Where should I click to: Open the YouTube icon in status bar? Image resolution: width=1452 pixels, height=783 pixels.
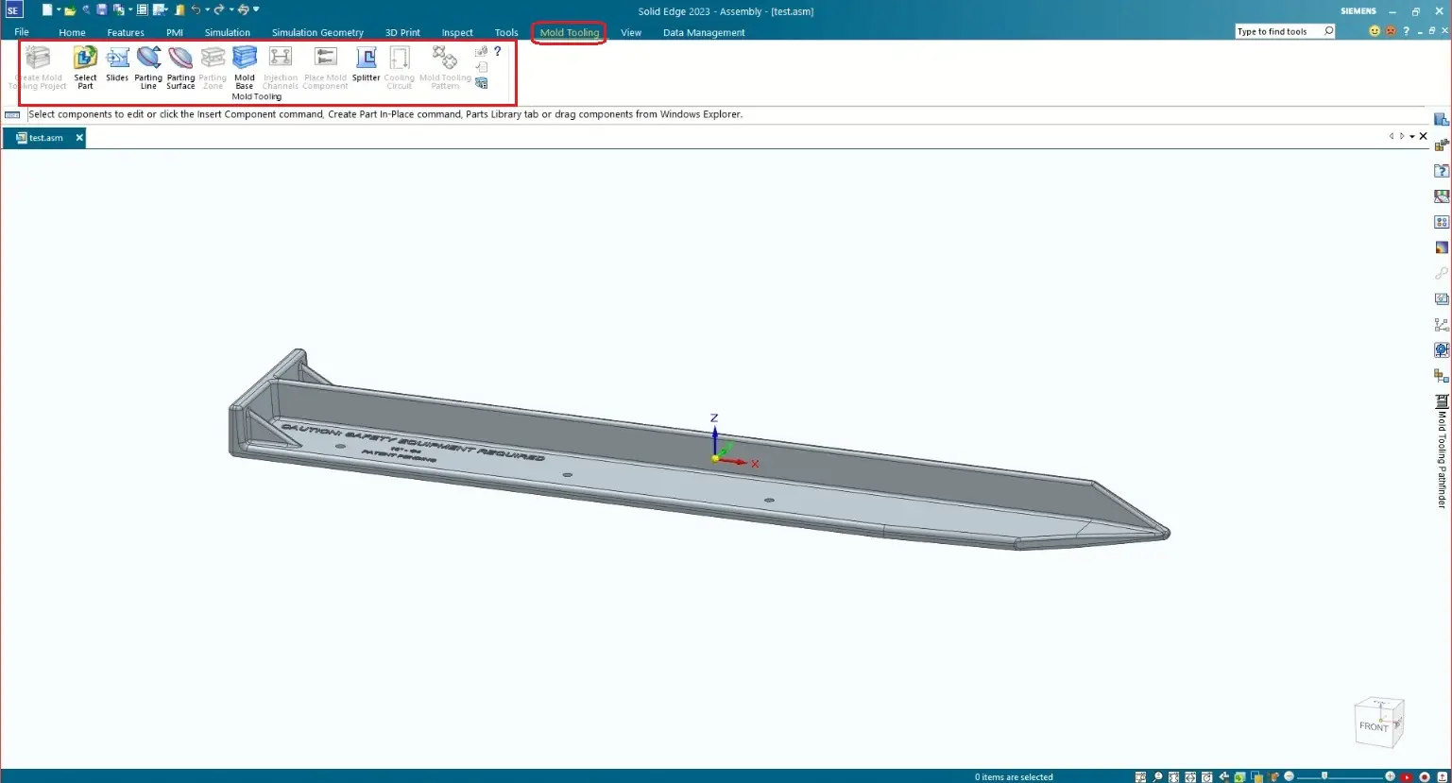(1407, 776)
